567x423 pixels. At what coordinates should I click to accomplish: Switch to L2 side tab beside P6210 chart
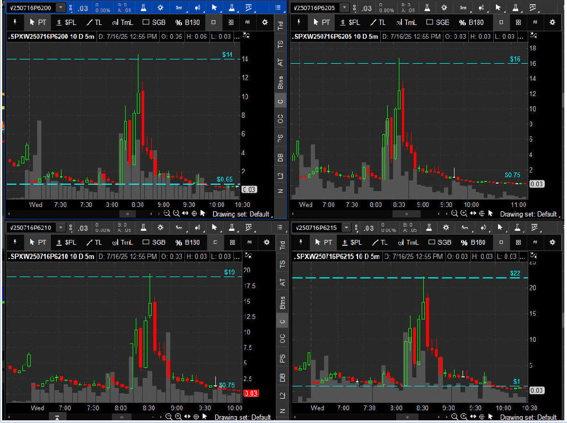tap(282, 395)
